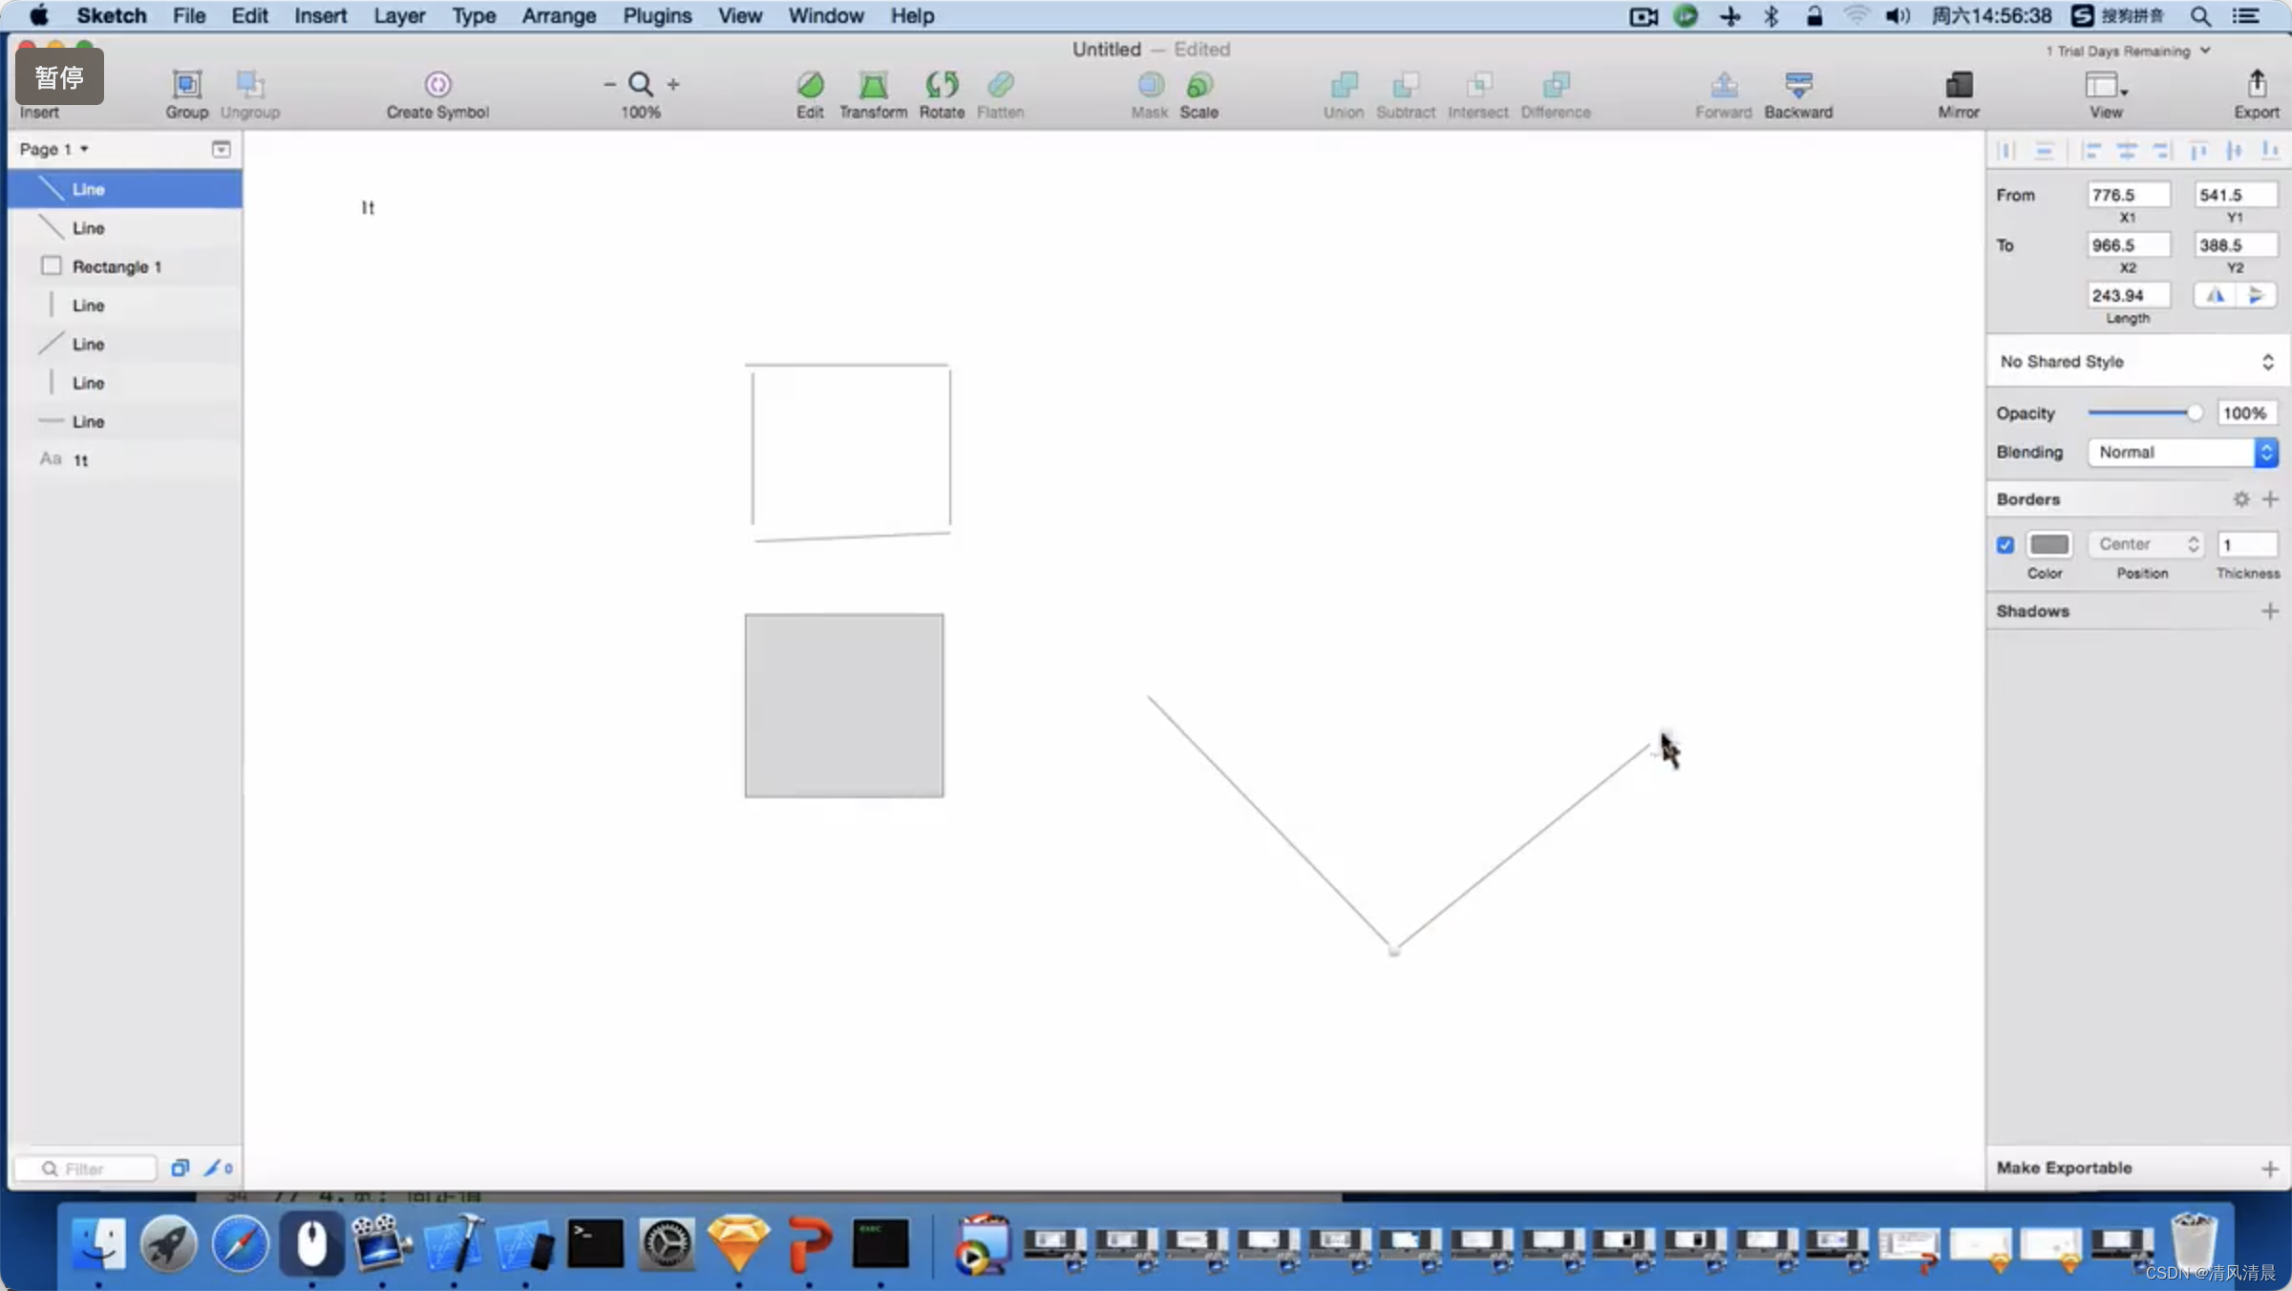Viewport: 2292px width, 1291px height.
Task: Open the Border Position dropdown
Action: [2144, 543]
